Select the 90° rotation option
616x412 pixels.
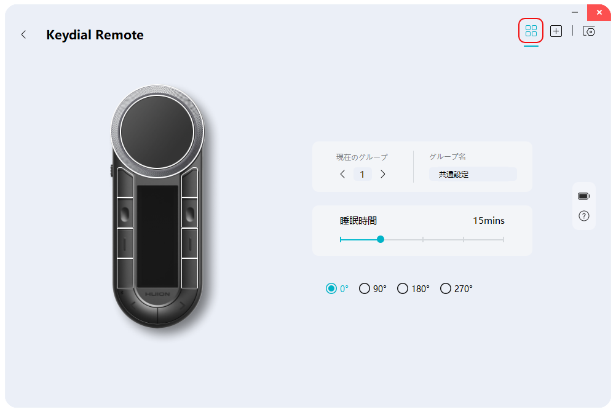[365, 288]
